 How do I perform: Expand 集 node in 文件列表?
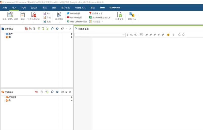click(5, 37)
